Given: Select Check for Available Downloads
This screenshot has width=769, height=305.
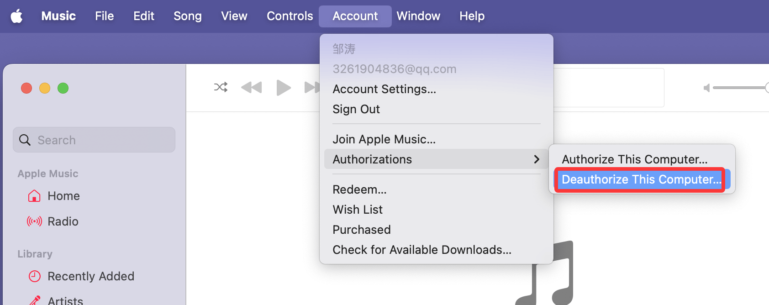Looking at the screenshot, I should coord(422,250).
